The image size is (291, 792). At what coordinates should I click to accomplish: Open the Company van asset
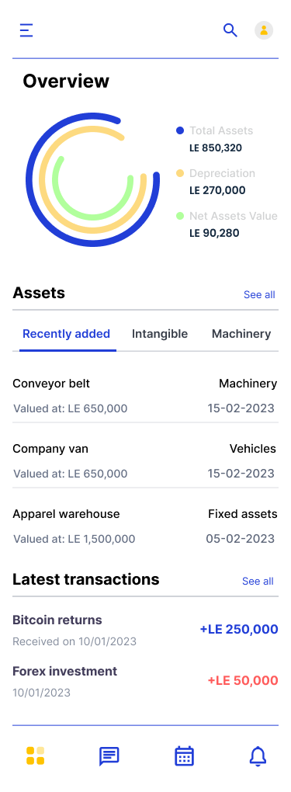click(145, 460)
